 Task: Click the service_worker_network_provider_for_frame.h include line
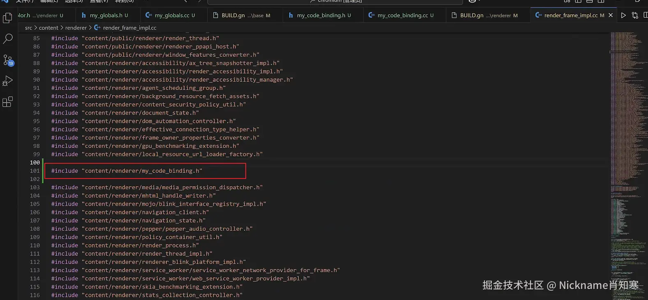click(x=196, y=270)
